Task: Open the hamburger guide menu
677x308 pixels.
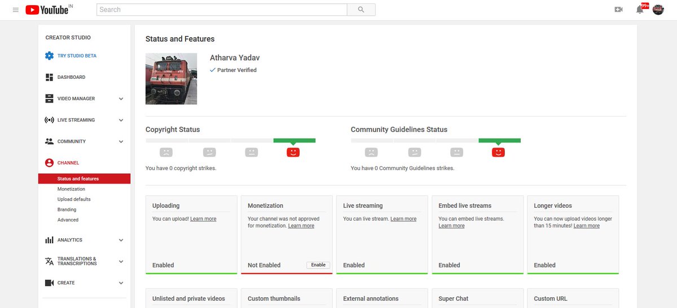Action: 15,10
